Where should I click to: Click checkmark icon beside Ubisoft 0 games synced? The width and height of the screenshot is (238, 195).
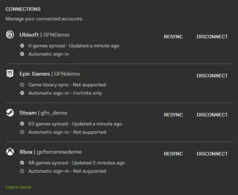22,46
